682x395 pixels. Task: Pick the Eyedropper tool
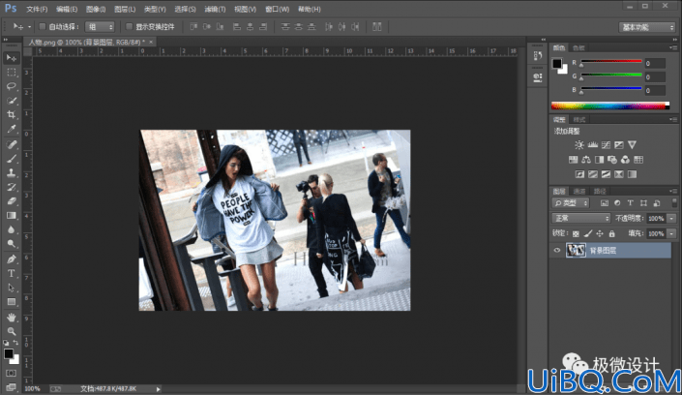coord(12,129)
